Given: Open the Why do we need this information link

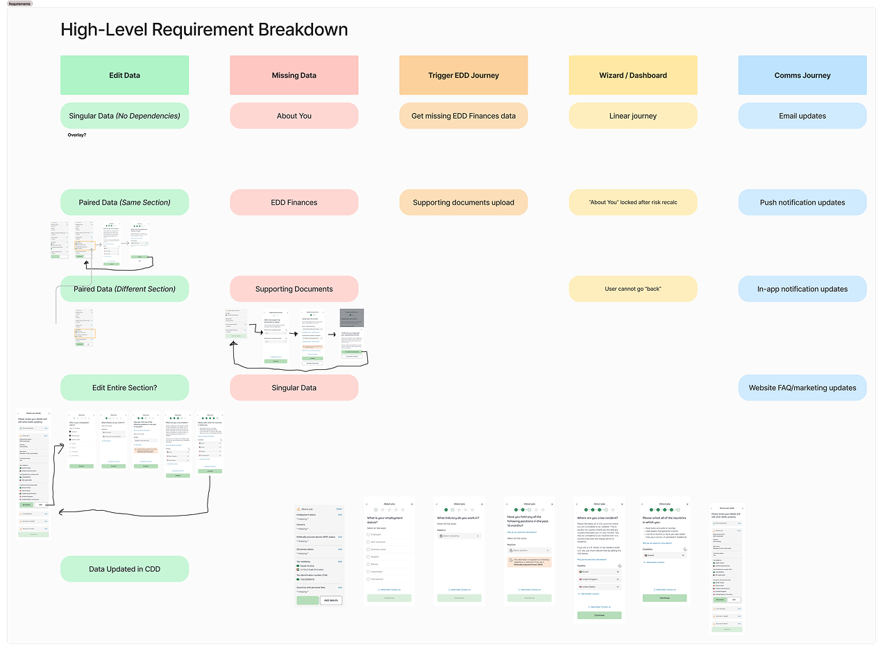Looking at the screenshot, I should pos(522,532).
